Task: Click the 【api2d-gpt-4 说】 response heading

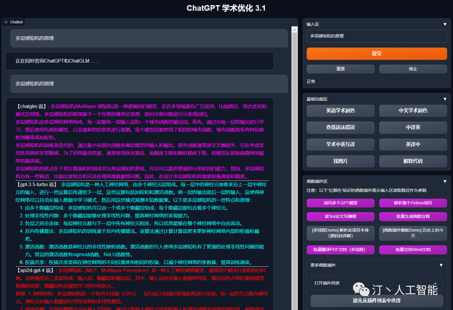Action: point(35,271)
